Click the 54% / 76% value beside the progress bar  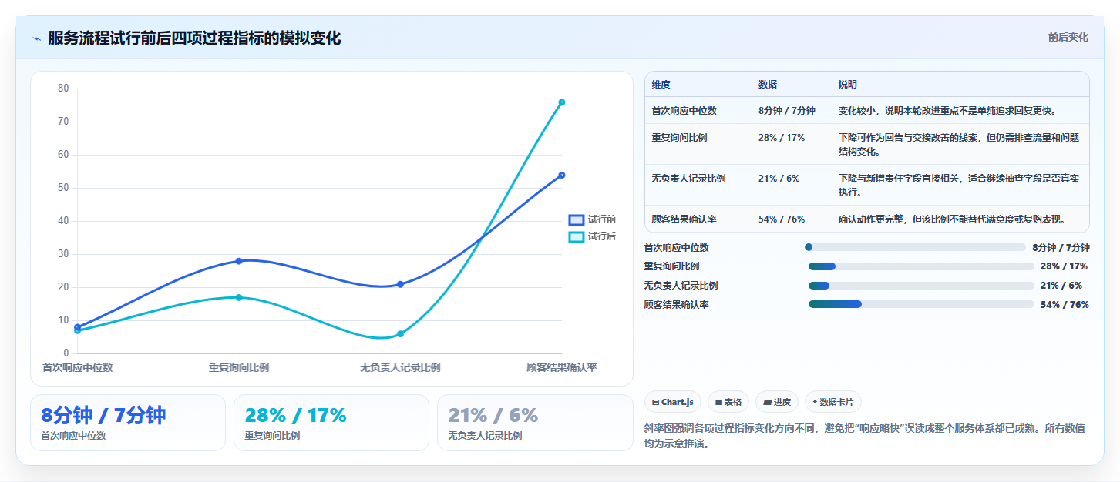[1065, 305]
